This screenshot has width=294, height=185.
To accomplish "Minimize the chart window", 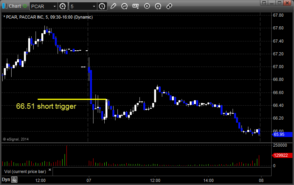I will (272, 3).
